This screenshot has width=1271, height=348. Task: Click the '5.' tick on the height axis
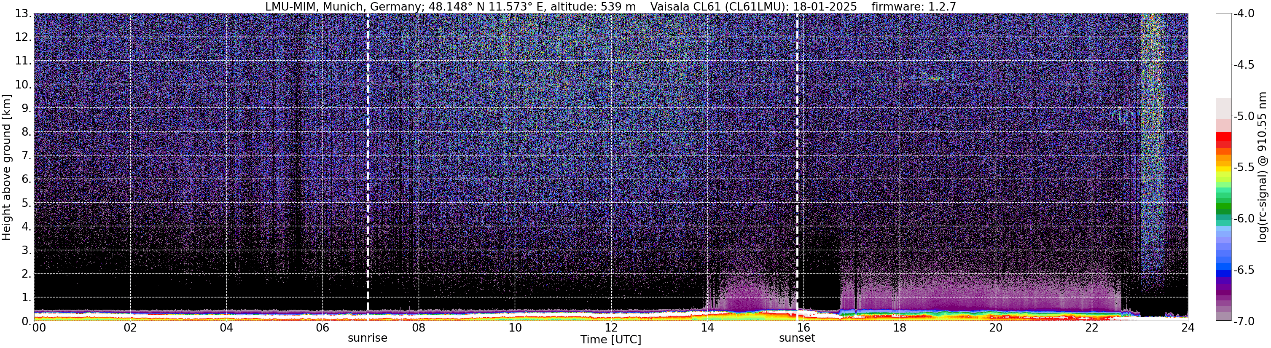click(26, 203)
